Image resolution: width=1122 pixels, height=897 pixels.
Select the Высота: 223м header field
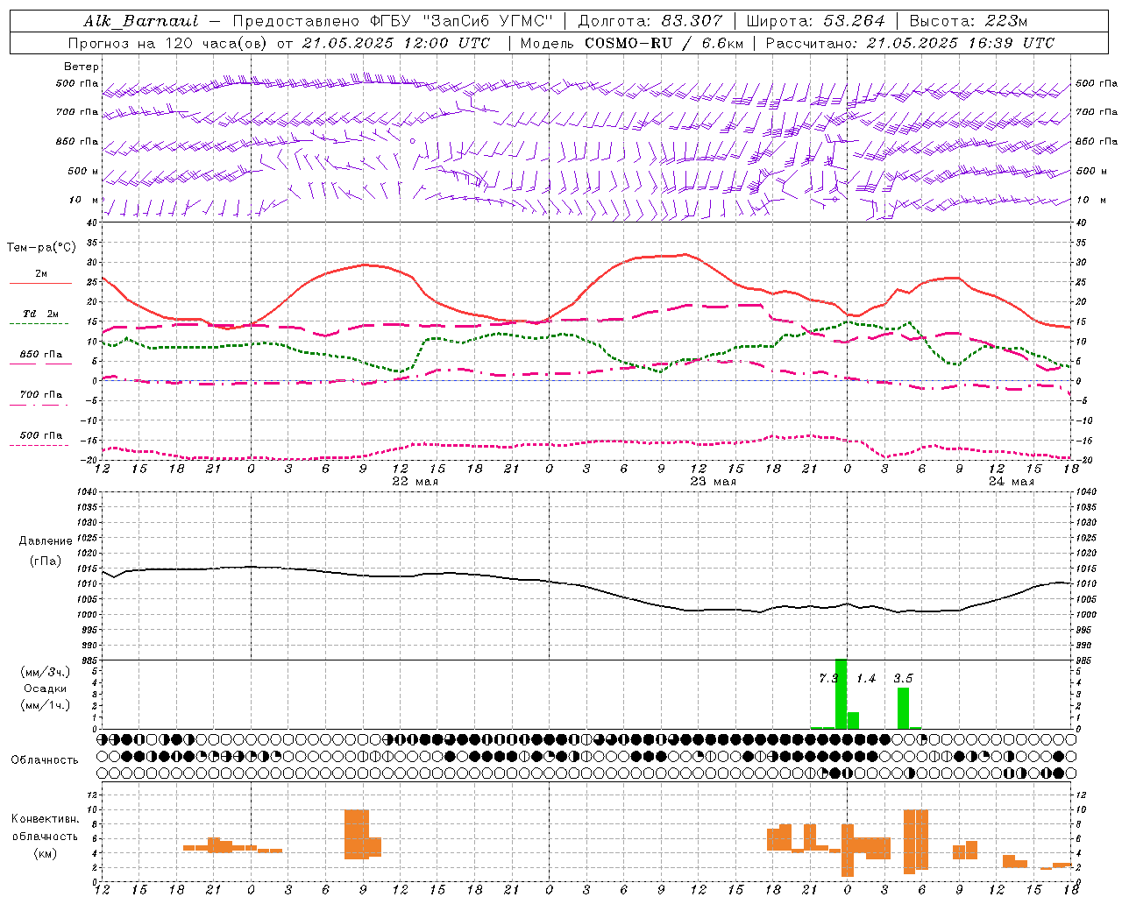click(x=968, y=21)
